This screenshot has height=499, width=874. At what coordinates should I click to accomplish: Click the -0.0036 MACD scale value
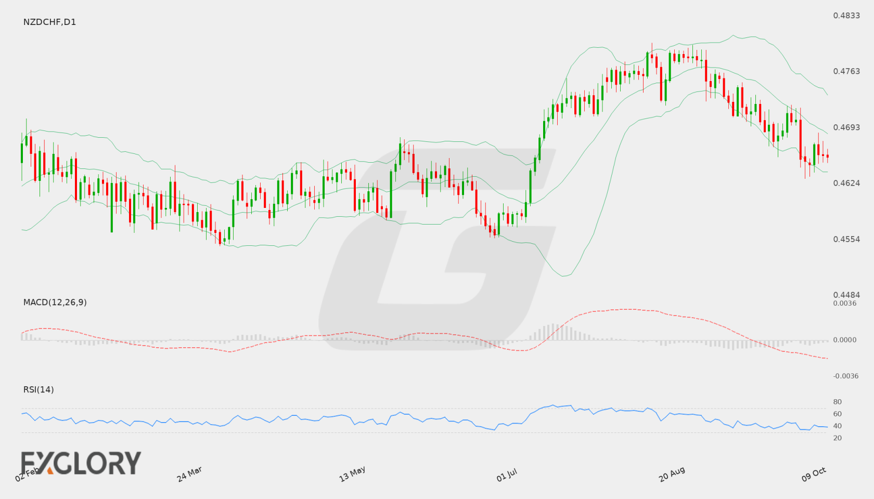pyautogui.click(x=846, y=376)
